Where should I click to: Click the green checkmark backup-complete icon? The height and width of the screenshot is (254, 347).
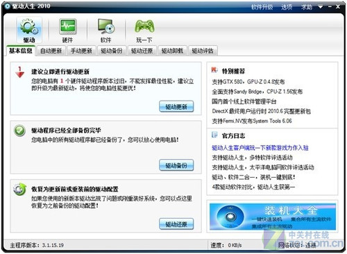[x=19, y=130]
